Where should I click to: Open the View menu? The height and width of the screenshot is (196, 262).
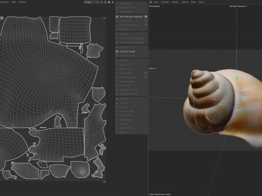[x=156, y=2]
